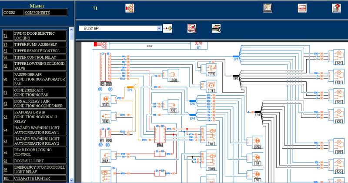Click the EP4 splice point
Viewport: 348px width, 183px height.
pyautogui.click(x=192, y=116)
